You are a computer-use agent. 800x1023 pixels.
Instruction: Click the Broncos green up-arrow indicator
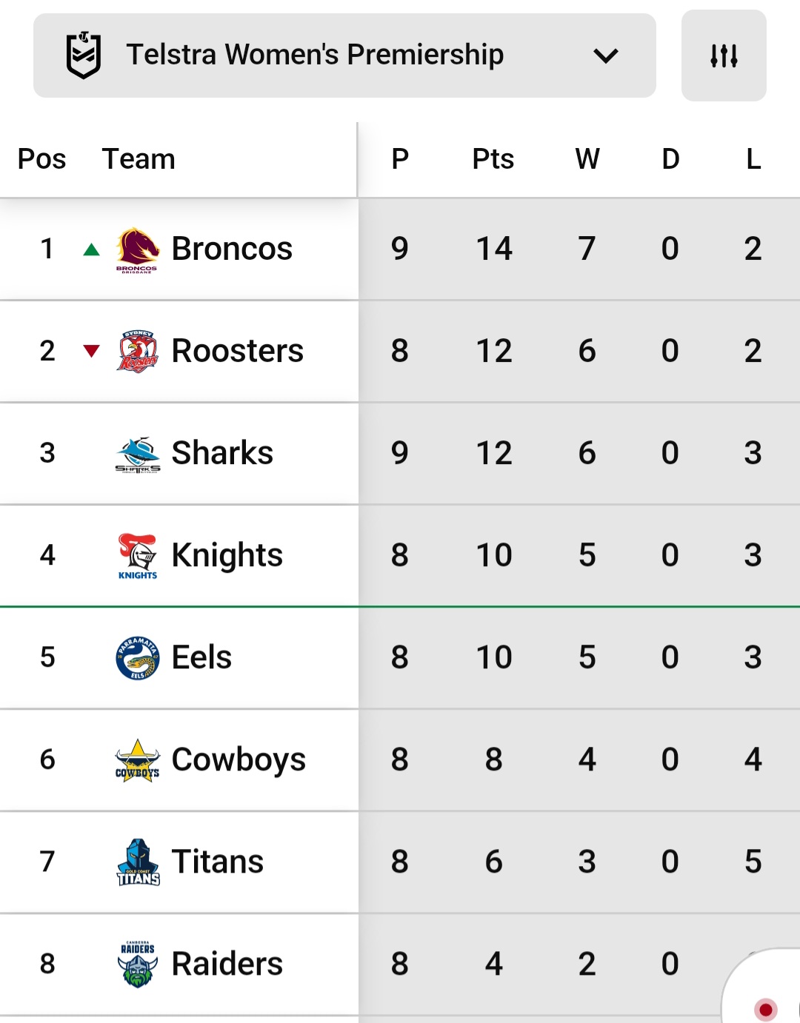coord(91,249)
